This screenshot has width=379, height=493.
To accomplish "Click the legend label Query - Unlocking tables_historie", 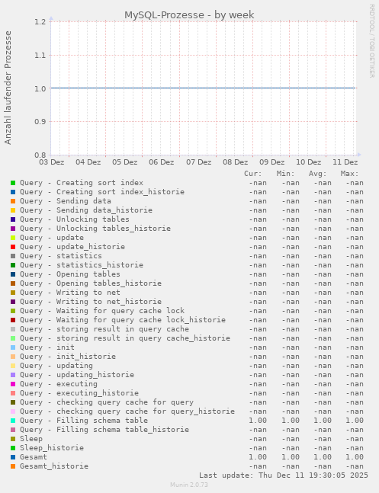I will click(95, 229).
